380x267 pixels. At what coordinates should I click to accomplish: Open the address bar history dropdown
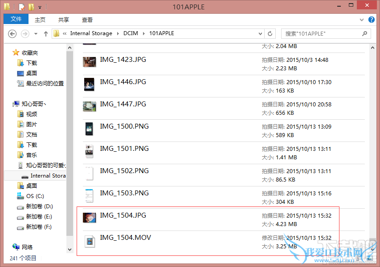pos(260,34)
